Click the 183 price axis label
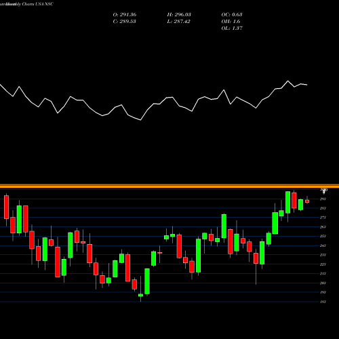The width and height of the screenshot is (339, 339). coord(323,302)
